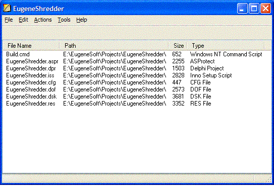This screenshot has width=274, height=193.
Task: Sort by Path column header
Action: point(114,46)
